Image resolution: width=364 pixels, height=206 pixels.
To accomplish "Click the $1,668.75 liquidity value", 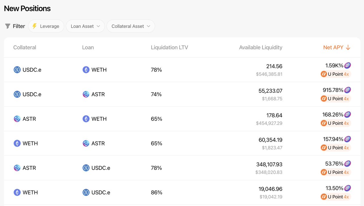I will (272, 99).
